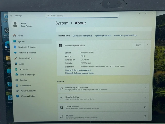The width and height of the screenshot is (165, 124).
Task: Select the OS build value 26200.6584
Action: 86,63
